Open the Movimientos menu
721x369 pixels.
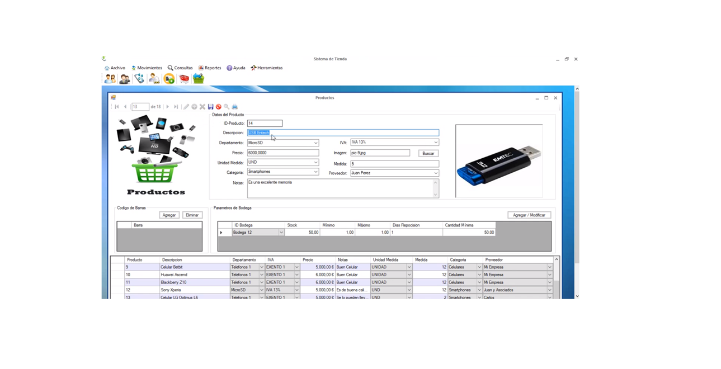147,68
